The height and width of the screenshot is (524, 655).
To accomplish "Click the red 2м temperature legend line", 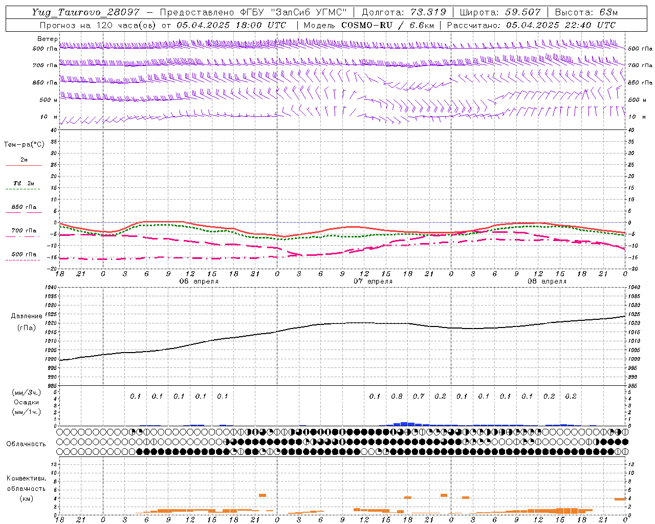I will tap(24, 166).
